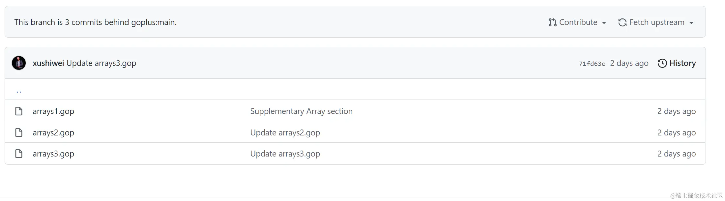The height and width of the screenshot is (201, 725).
Task: Open the Update arrays2.gop commit message
Action: pyautogui.click(x=285, y=133)
